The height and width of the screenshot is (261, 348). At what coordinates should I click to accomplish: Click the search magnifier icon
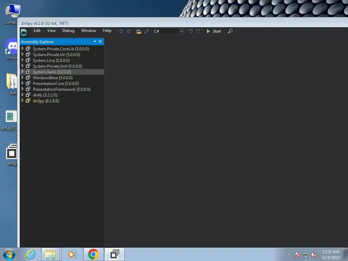(230, 31)
